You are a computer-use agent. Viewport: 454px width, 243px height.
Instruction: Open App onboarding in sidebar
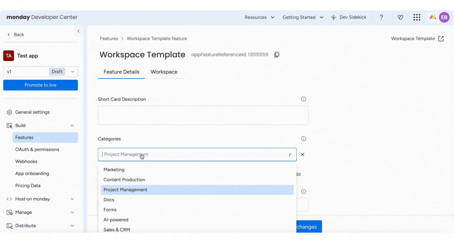tap(32, 174)
